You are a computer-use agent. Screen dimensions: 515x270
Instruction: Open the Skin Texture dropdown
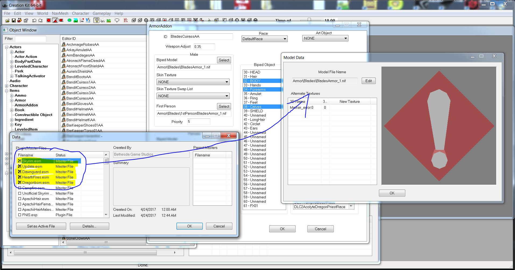[193, 82]
